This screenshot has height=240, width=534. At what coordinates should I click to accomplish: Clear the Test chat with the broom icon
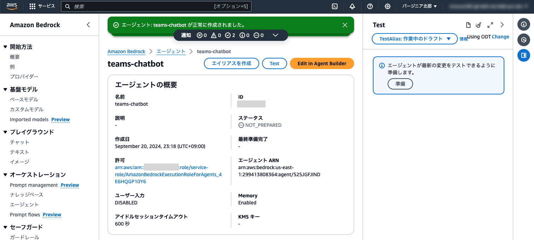pyautogui.click(x=479, y=25)
